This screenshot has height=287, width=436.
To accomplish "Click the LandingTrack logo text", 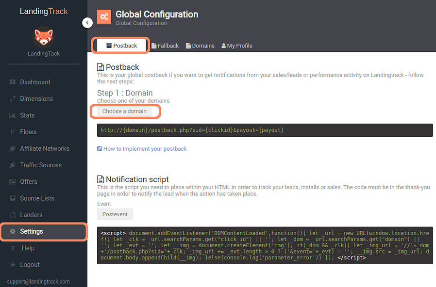I will coord(44,11).
